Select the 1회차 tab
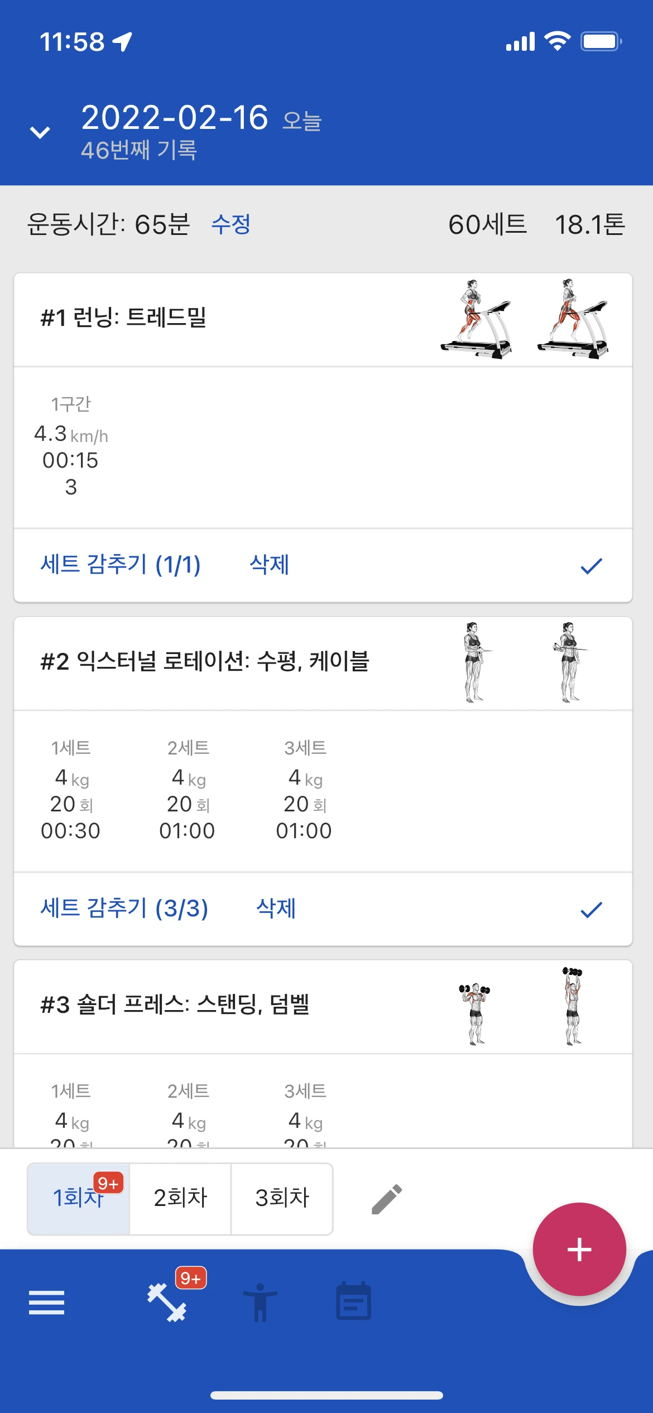The image size is (653, 1413). 78,1198
